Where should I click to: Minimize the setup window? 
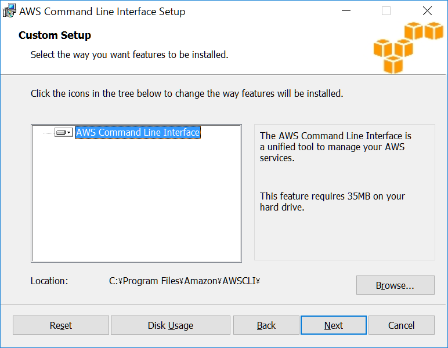tap(346, 11)
